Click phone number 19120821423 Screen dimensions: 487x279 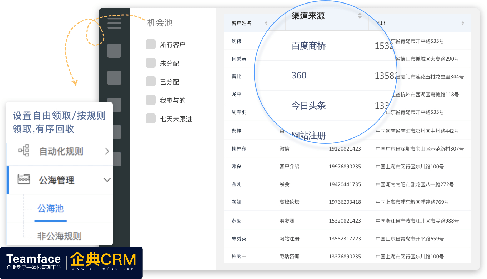[x=345, y=149]
